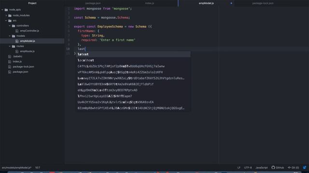Choose the suggestion starting with 'lPhviJ1wr'

click(x=133, y=96)
